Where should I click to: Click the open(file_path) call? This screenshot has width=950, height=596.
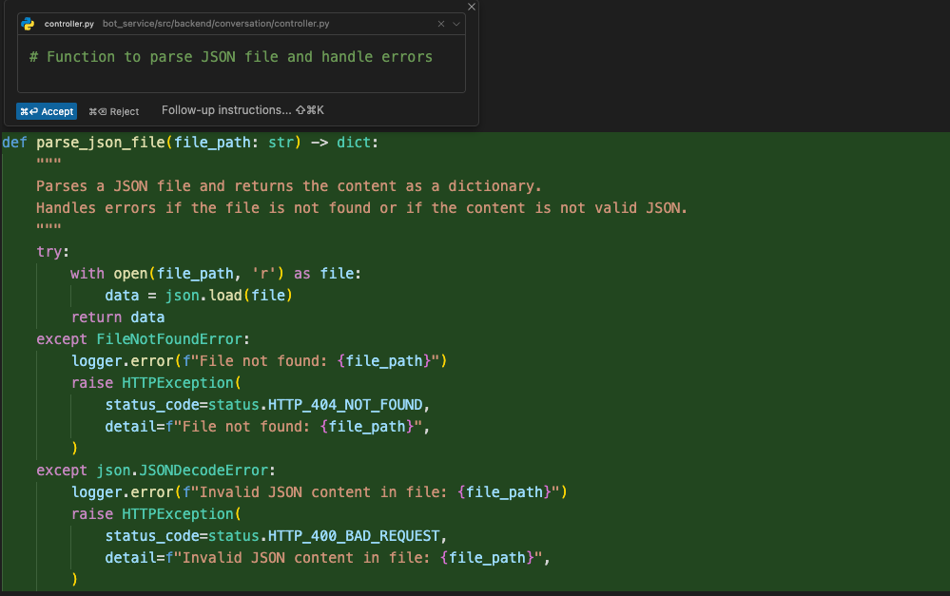click(170, 273)
